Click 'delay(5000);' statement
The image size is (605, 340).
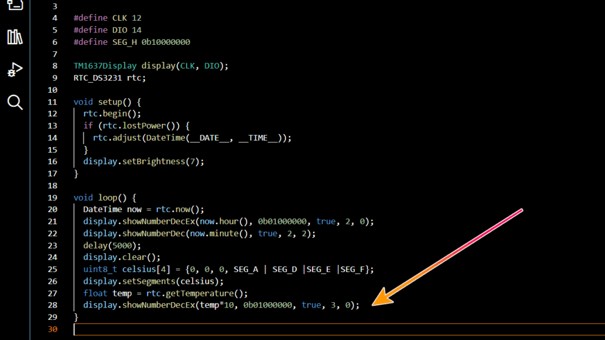(x=112, y=246)
